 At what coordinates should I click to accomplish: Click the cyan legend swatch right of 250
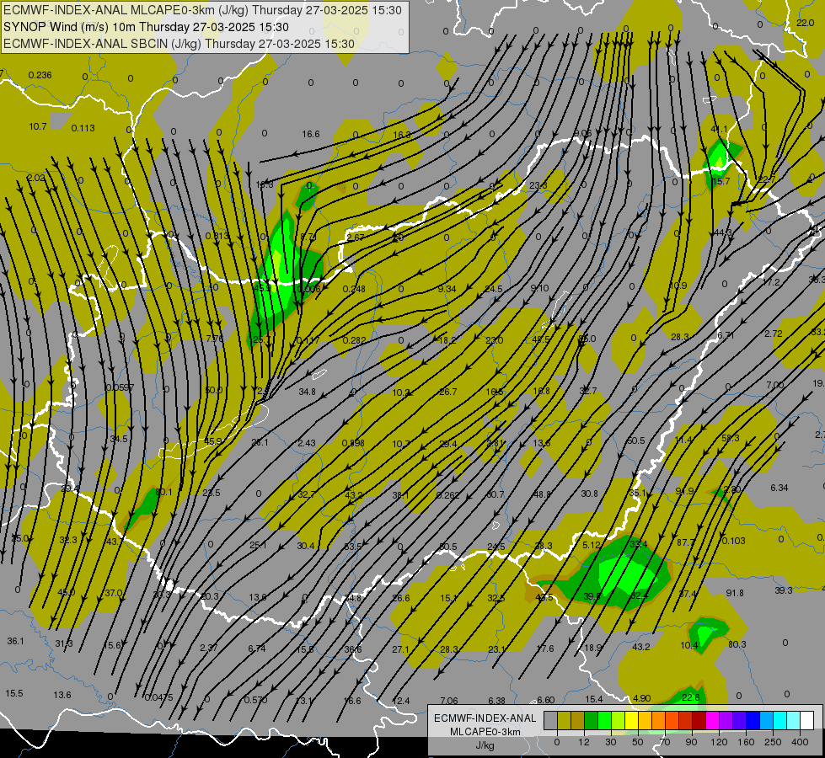(x=779, y=720)
